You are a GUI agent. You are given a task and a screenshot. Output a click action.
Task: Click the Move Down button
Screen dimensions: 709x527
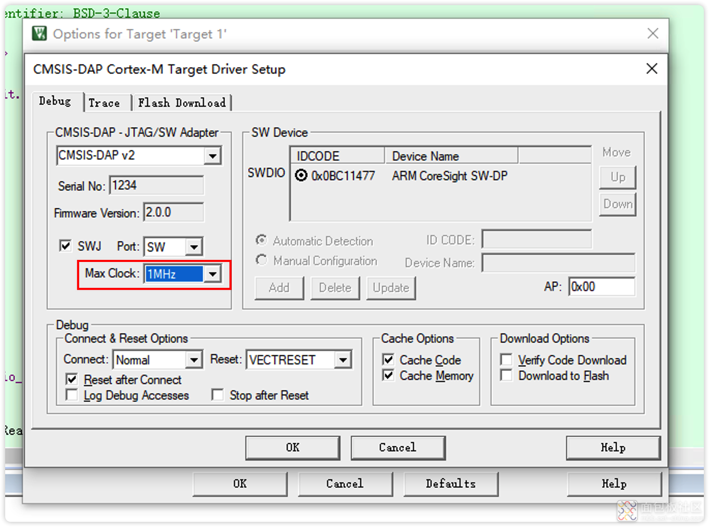point(617,204)
